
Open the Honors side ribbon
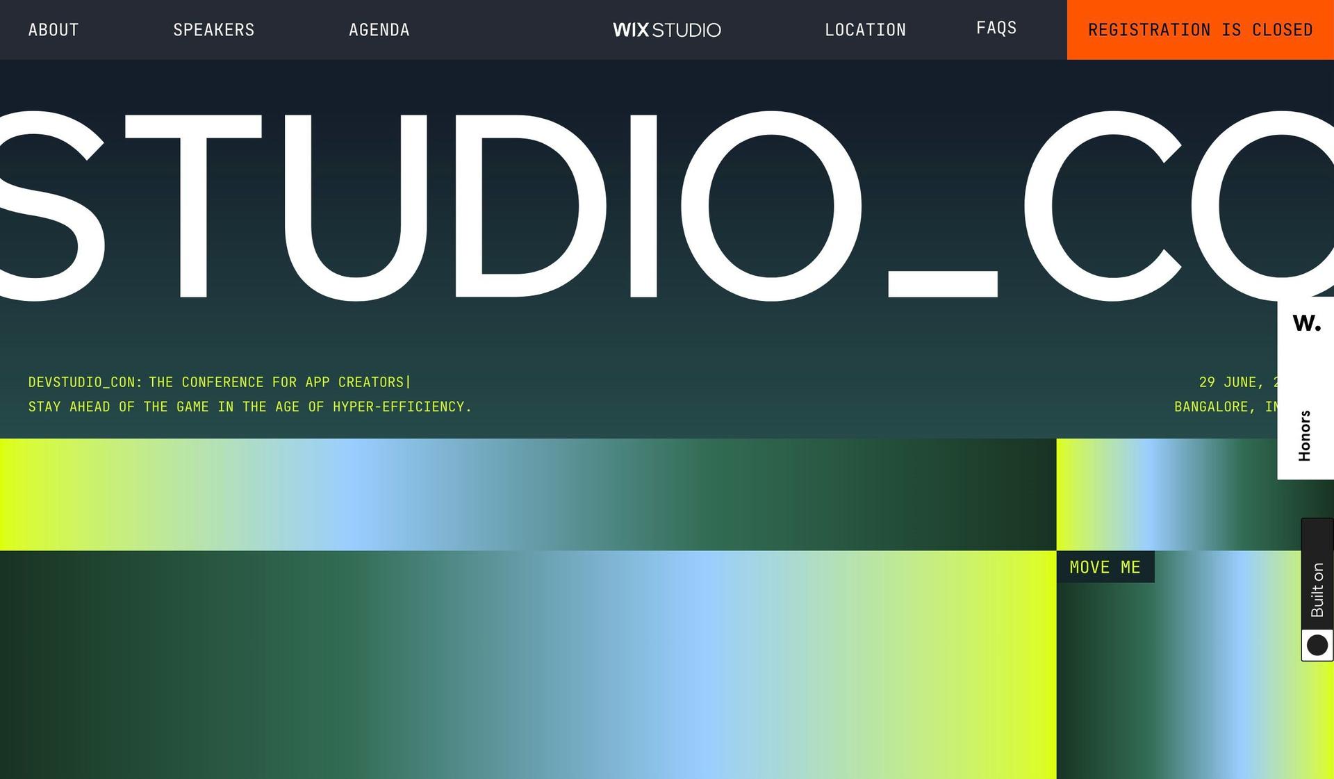(1305, 436)
